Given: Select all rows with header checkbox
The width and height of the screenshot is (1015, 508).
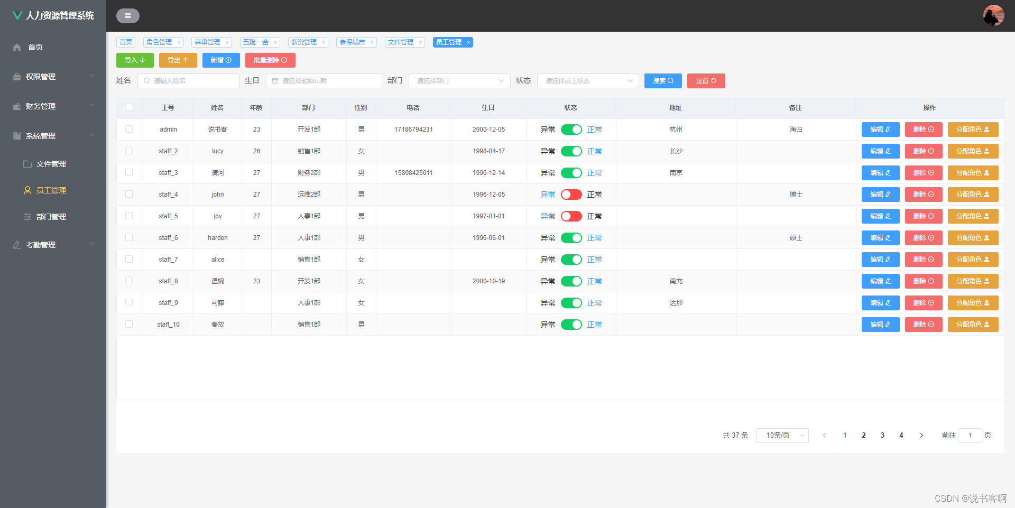Looking at the screenshot, I should (x=130, y=108).
